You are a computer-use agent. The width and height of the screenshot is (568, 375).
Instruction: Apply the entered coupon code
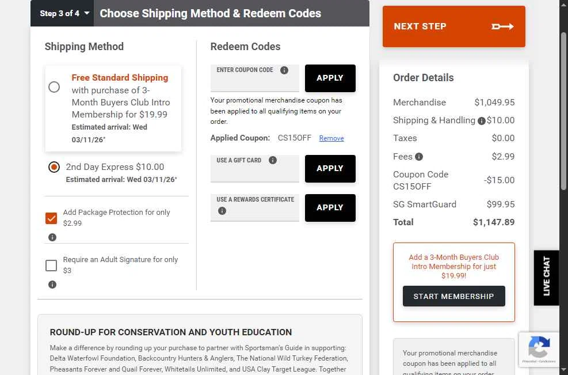pos(330,78)
